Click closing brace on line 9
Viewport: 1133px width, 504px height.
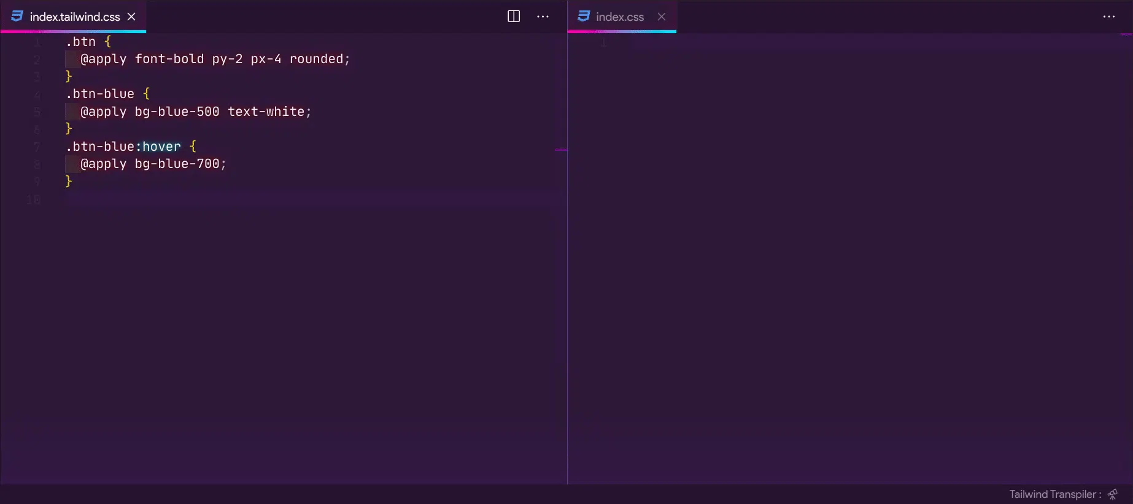[69, 181]
